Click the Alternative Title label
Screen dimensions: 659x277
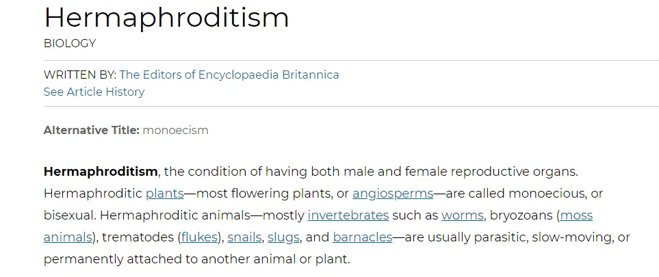click(x=91, y=130)
